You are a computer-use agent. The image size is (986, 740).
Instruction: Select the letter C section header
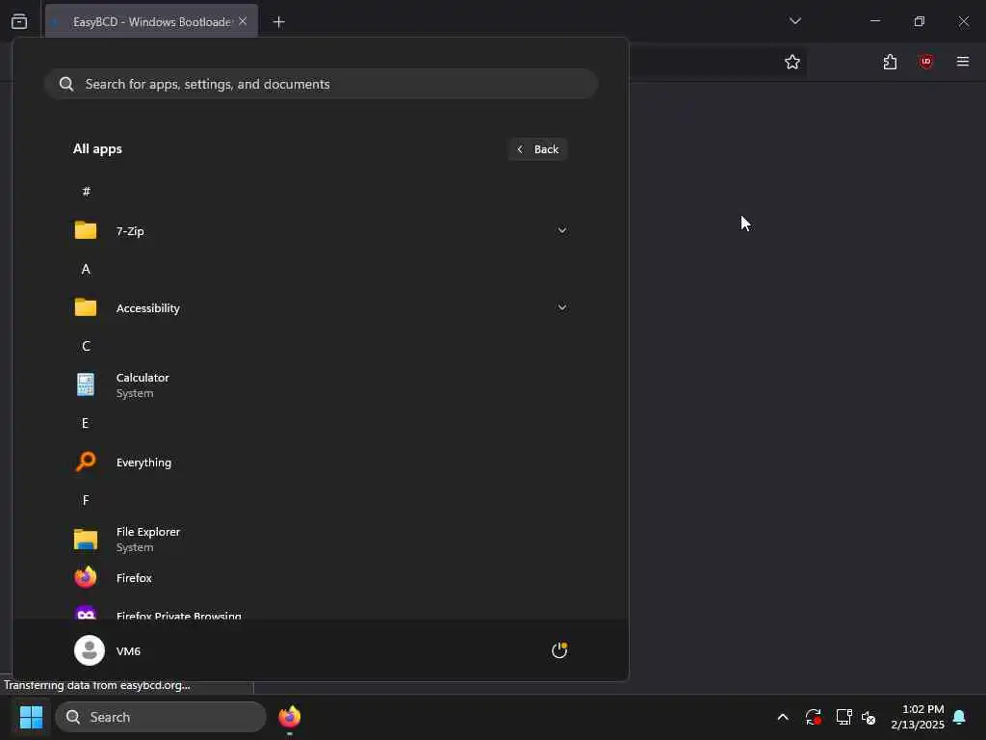tap(86, 346)
